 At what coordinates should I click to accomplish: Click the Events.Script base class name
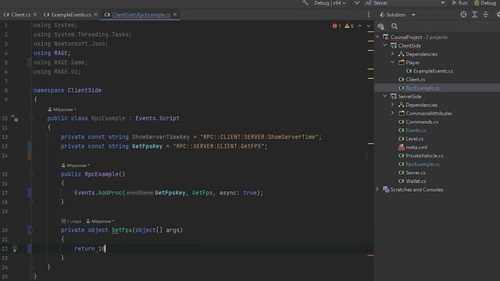[157, 118]
